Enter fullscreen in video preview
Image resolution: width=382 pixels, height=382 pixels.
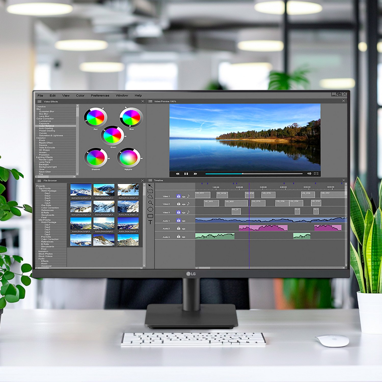tap(316, 173)
